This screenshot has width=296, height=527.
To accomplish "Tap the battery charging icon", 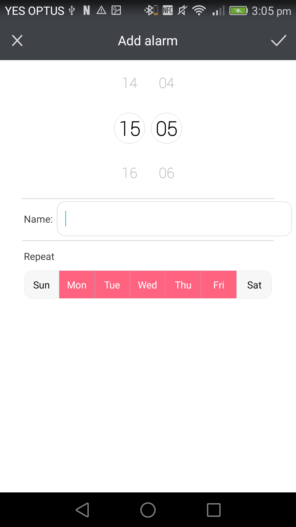I will [238, 11].
